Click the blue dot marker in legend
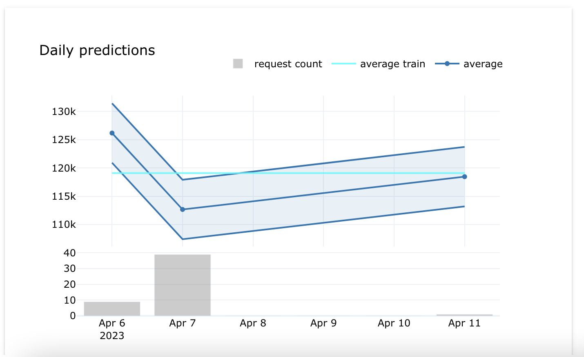Image resolution: width=584 pixels, height=357 pixels. coord(447,64)
